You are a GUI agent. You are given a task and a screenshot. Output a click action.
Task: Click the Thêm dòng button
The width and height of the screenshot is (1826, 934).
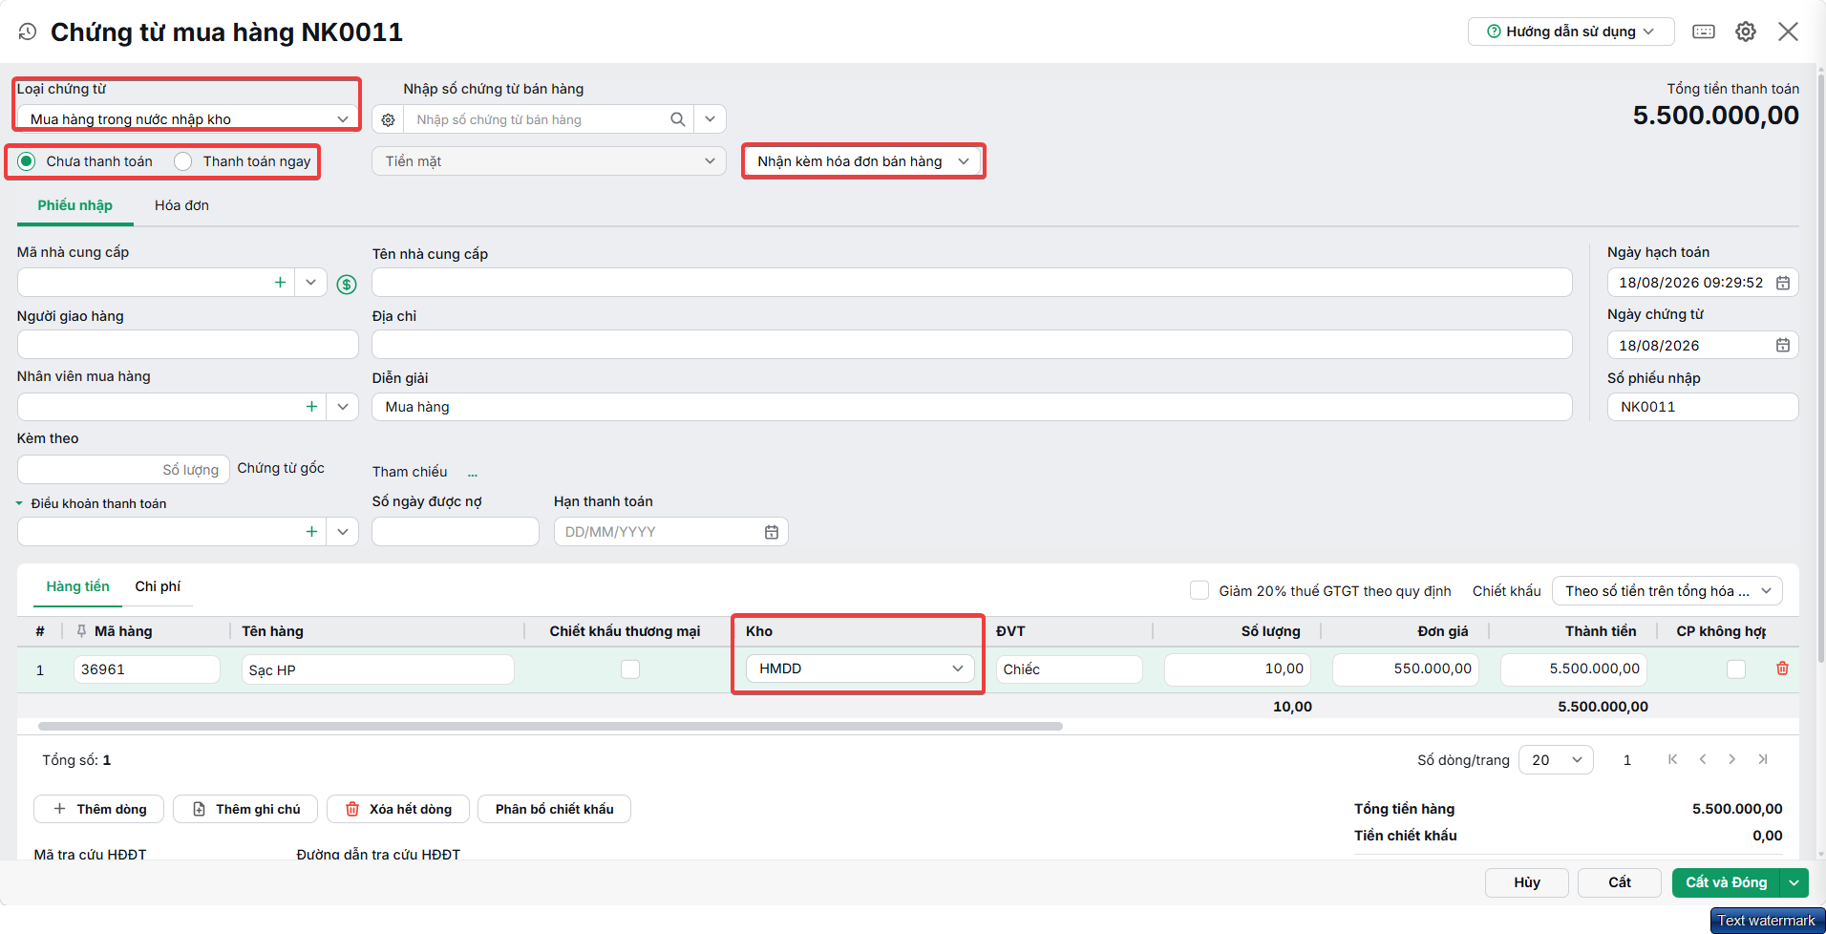point(99,809)
